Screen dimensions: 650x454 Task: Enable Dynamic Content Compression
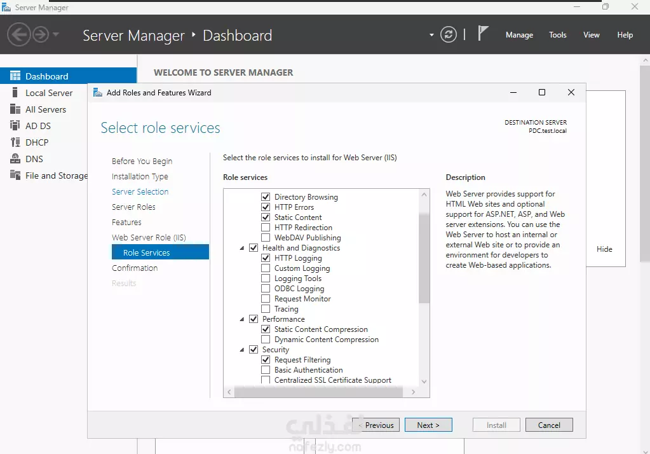click(266, 339)
